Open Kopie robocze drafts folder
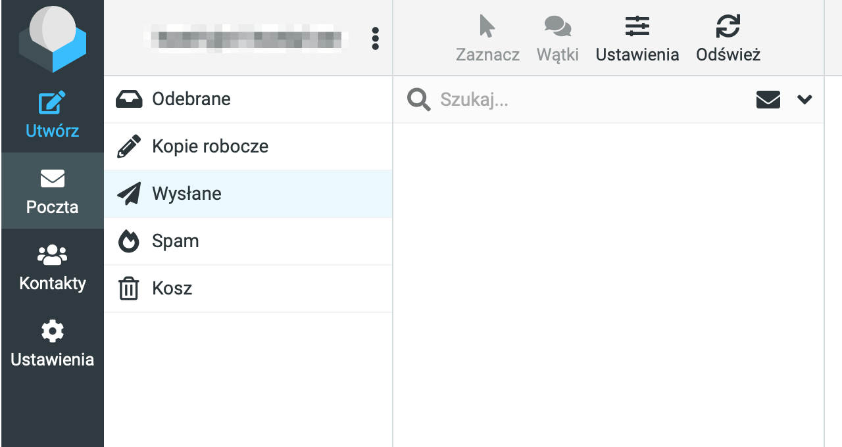This screenshot has width=842, height=447. tap(248, 147)
